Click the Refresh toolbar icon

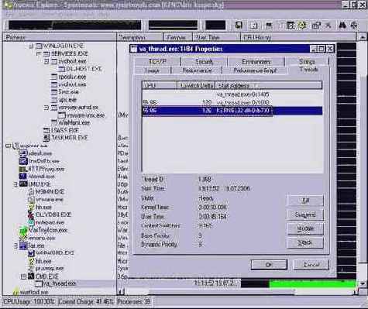click(254, 26)
